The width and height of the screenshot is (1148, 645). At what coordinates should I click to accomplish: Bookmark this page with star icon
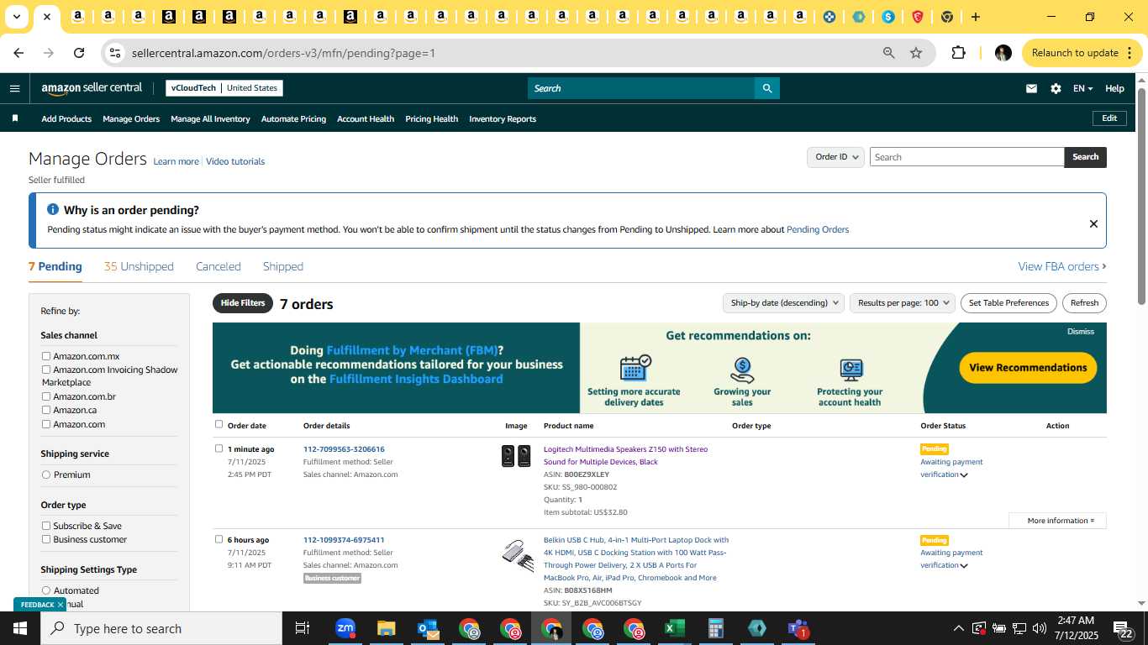click(x=916, y=53)
